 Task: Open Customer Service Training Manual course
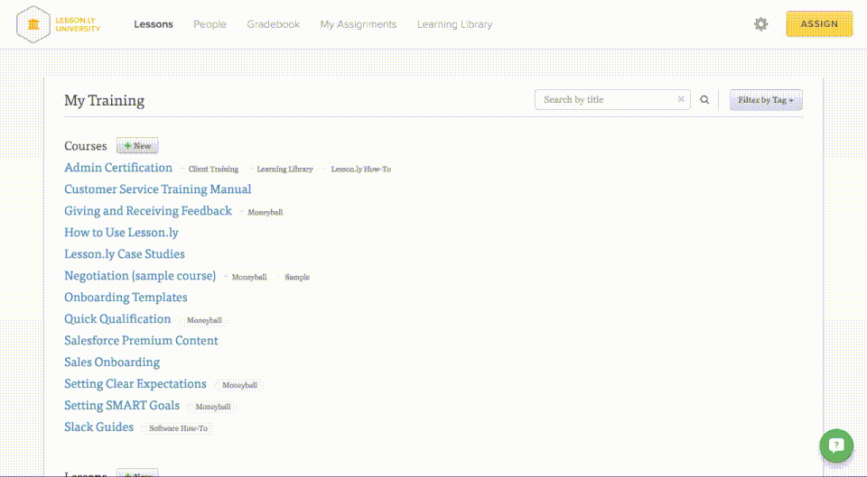[x=157, y=189]
